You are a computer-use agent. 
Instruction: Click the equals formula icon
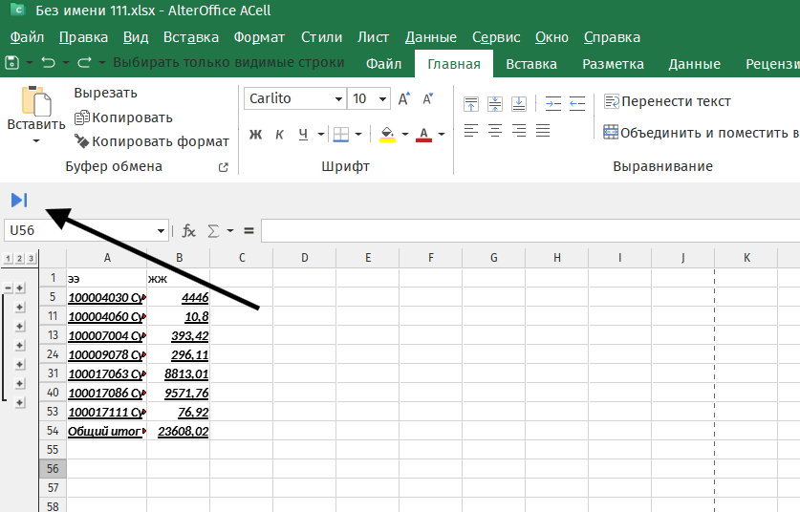[249, 230]
